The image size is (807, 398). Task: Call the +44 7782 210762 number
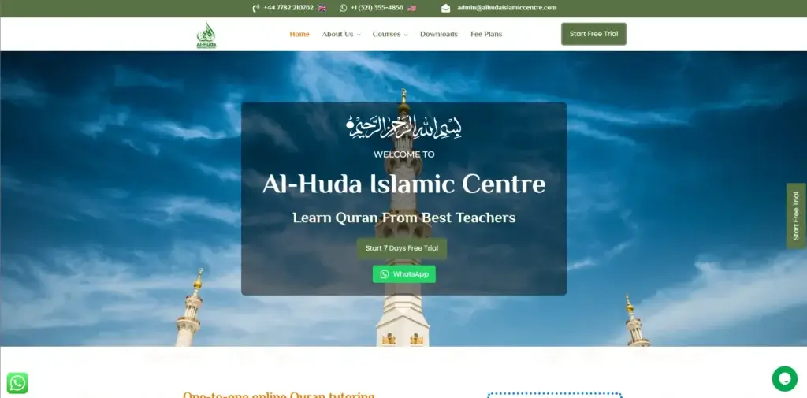click(x=288, y=8)
